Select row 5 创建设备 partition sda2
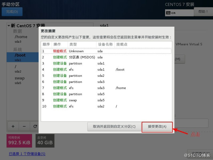 (x=106, y=76)
